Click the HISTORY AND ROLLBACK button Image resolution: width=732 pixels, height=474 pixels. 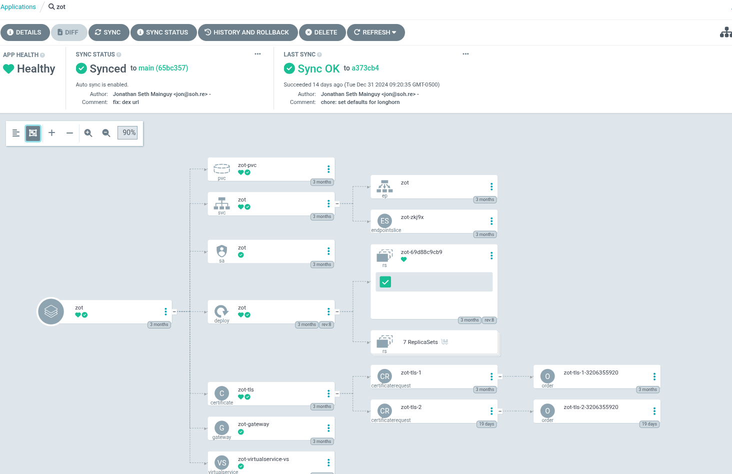248,32
